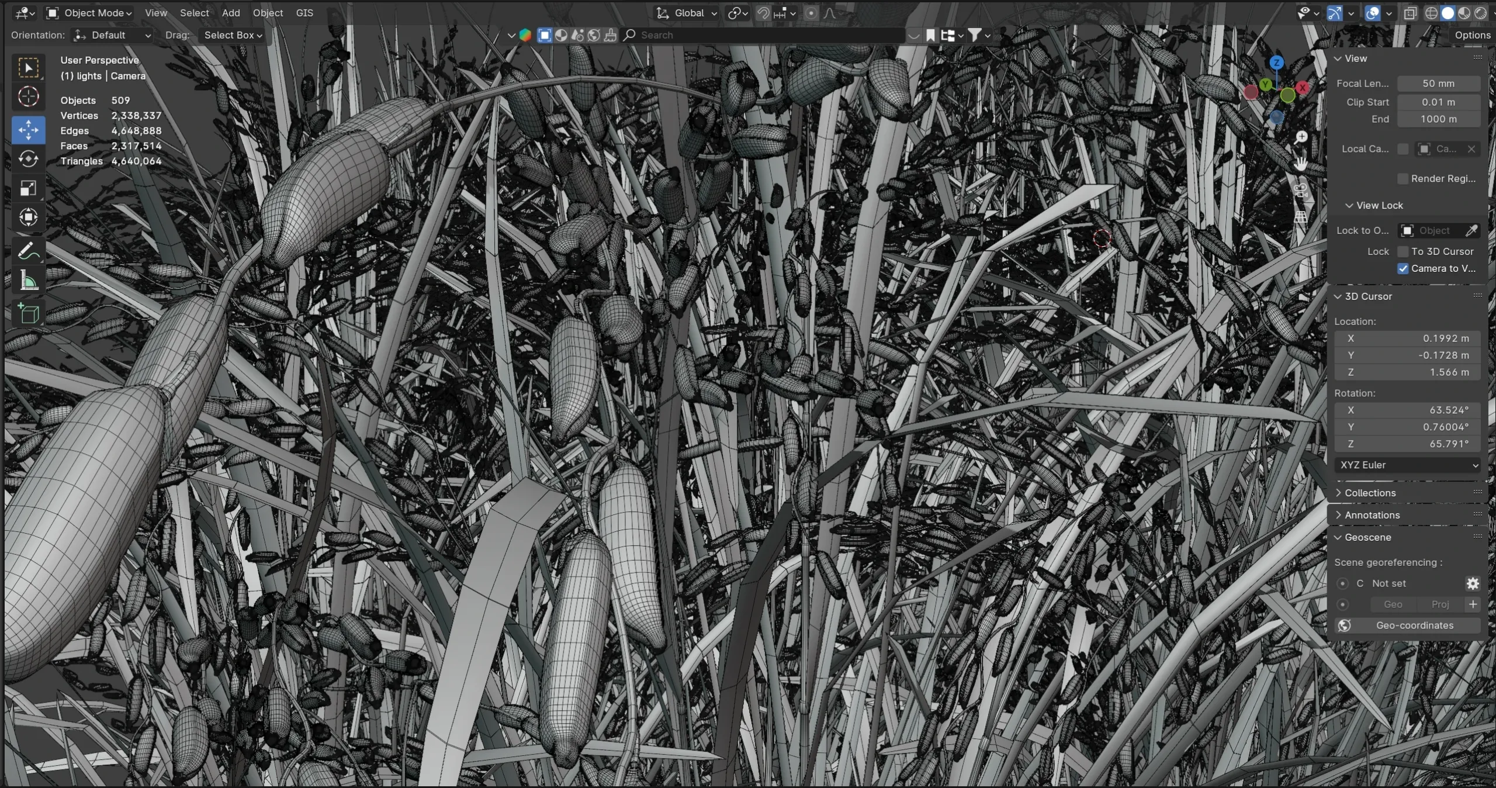Activate the Annotate tool
The width and height of the screenshot is (1496, 788).
click(29, 250)
